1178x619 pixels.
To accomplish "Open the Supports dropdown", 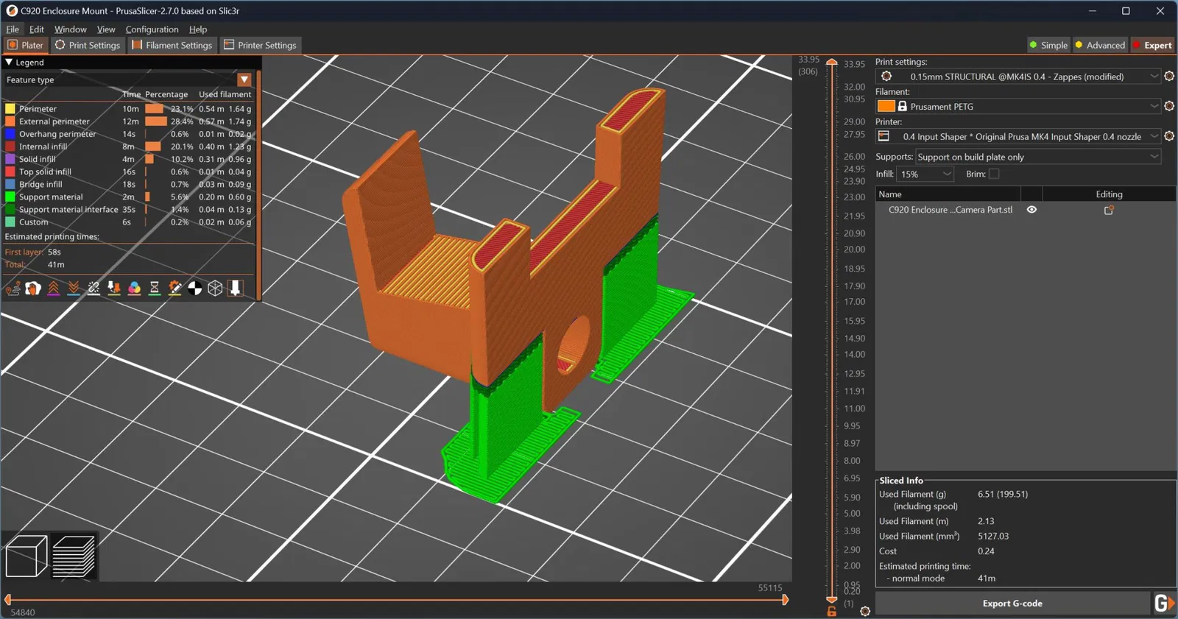I will 1038,157.
